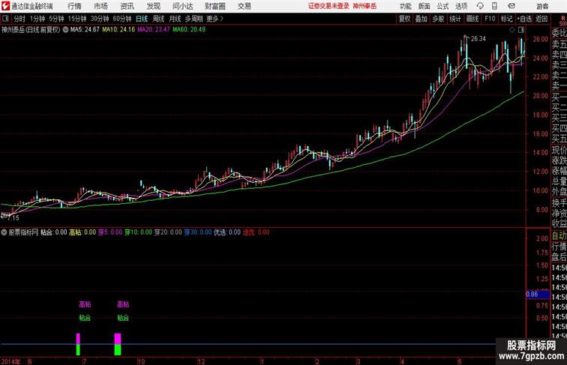Click the MA20: 23.47 indicator label
This screenshot has width=567, height=365.
click(x=153, y=30)
